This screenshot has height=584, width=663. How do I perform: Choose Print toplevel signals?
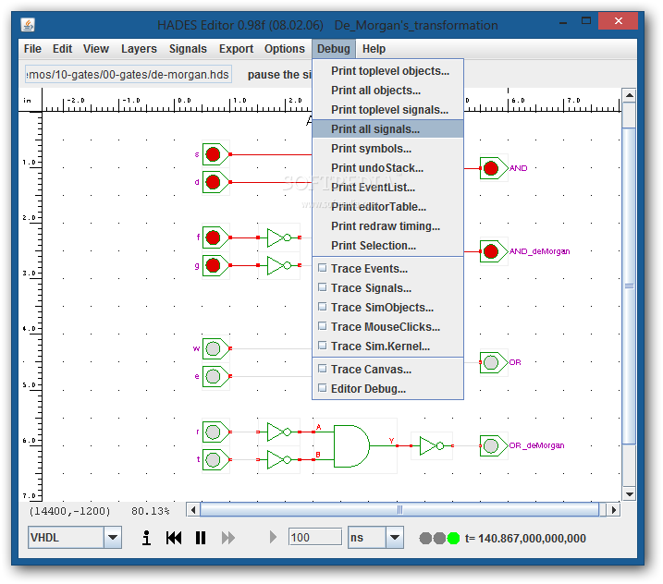[387, 110]
